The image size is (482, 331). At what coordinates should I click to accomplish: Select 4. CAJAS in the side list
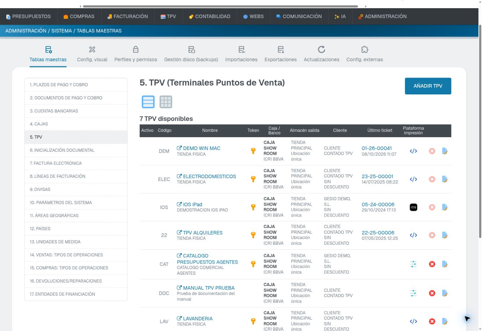(76, 124)
